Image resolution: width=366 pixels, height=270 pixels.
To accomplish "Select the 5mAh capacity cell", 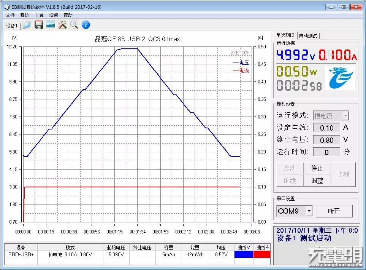I will pyautogui.click(x=168, y=254).
